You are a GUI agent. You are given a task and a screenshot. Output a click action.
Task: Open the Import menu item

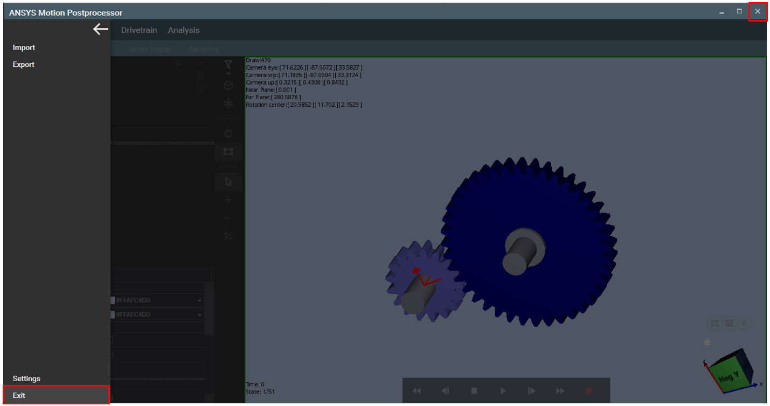(x=24, y=47)
